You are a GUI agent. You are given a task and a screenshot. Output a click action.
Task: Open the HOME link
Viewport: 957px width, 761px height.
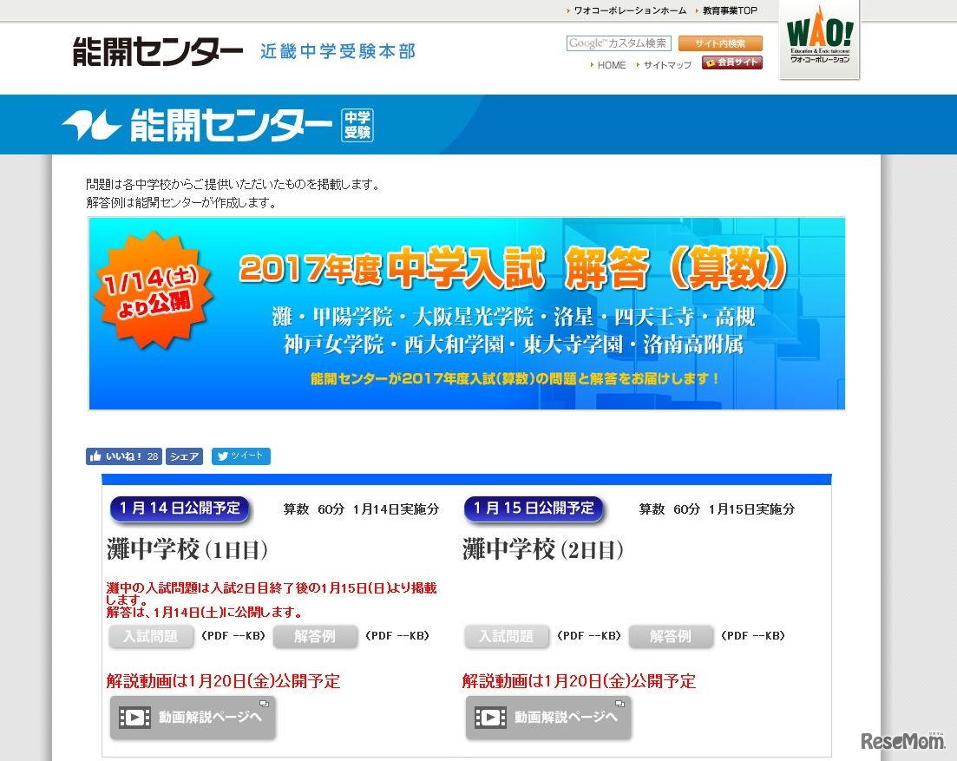[613, 65]
